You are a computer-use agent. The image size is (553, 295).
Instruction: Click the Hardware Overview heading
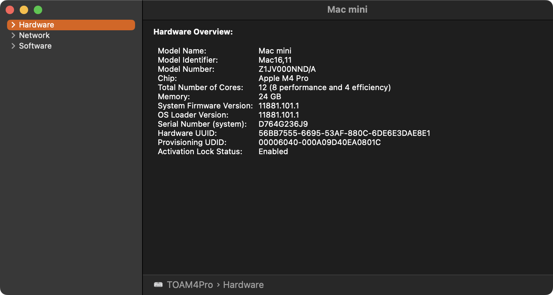point(193,32)
